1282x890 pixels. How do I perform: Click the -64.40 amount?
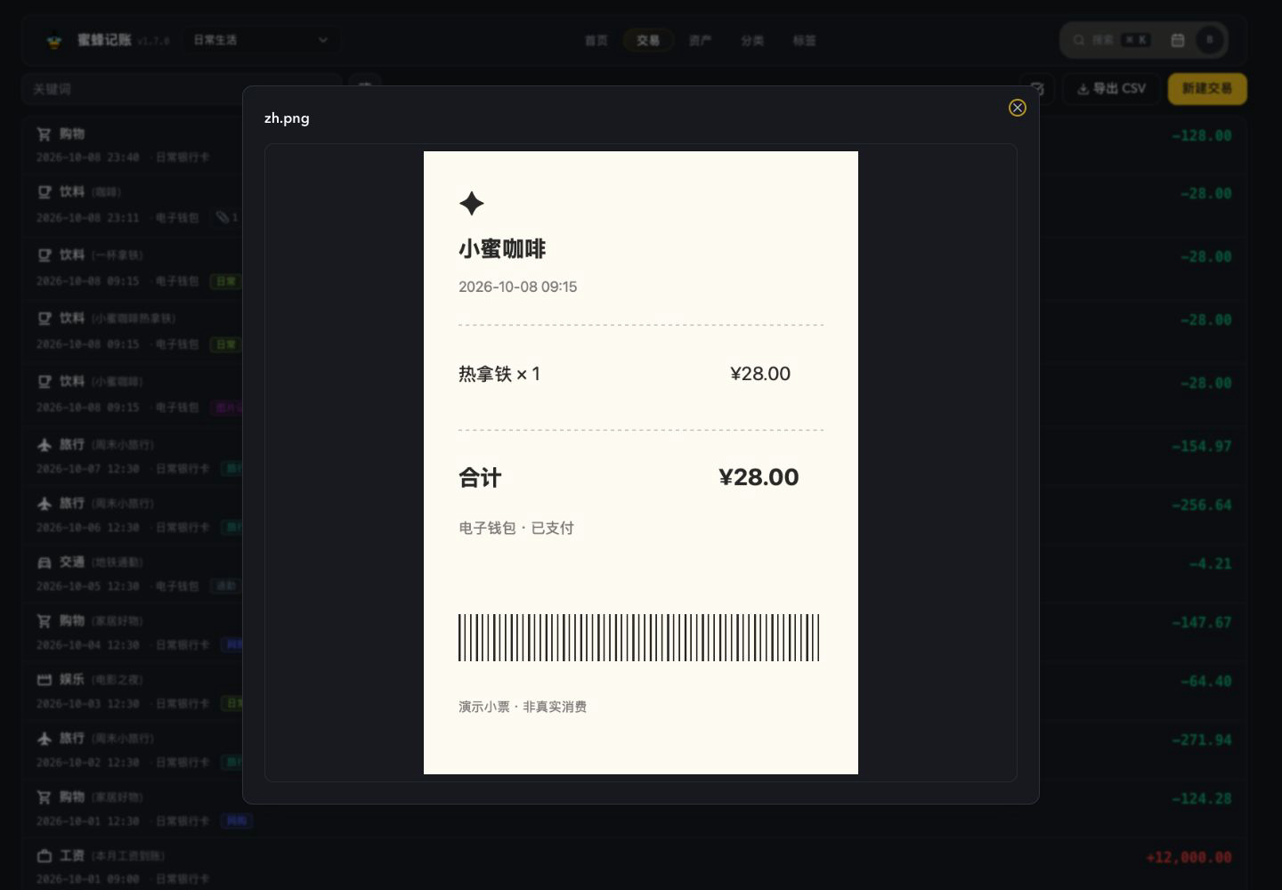(x=1206, y=681)
